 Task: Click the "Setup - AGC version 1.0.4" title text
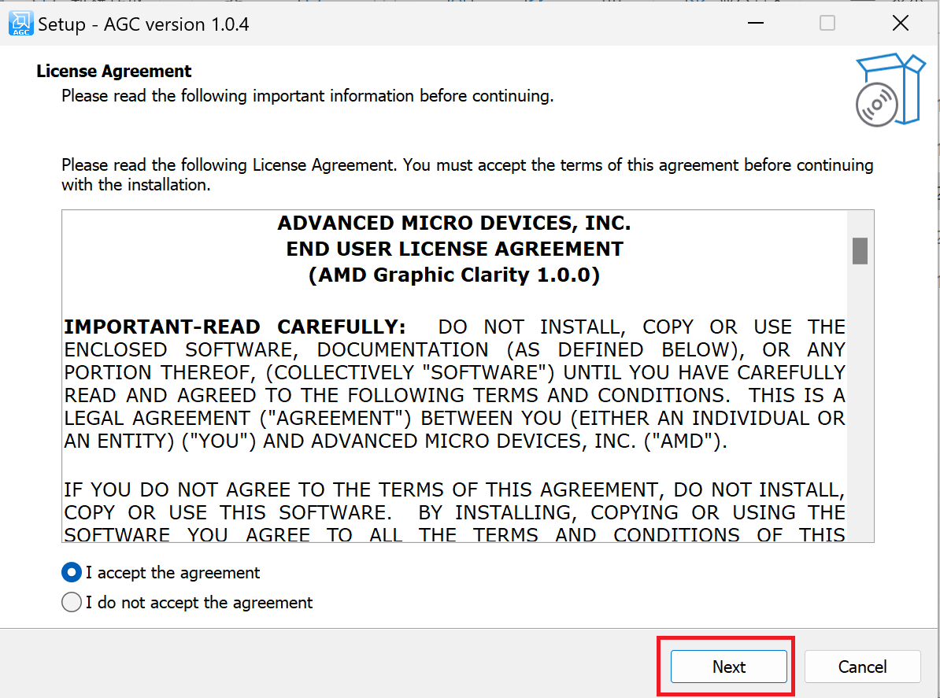pos(143,24)
